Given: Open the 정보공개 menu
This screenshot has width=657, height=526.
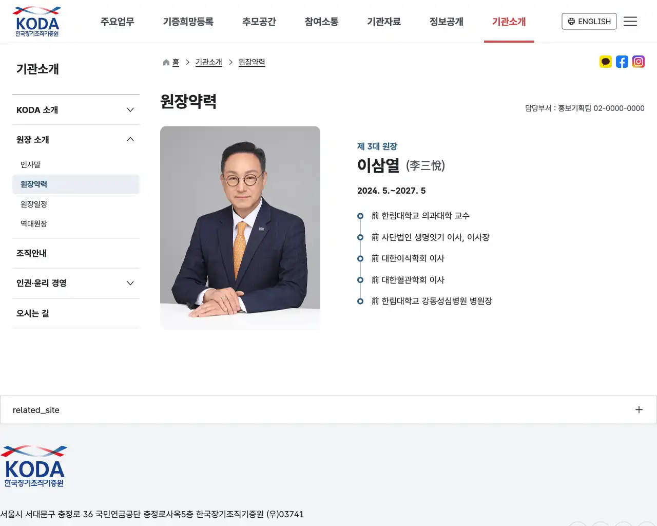Looking at the screenshot, I should [x=446, y=22].
